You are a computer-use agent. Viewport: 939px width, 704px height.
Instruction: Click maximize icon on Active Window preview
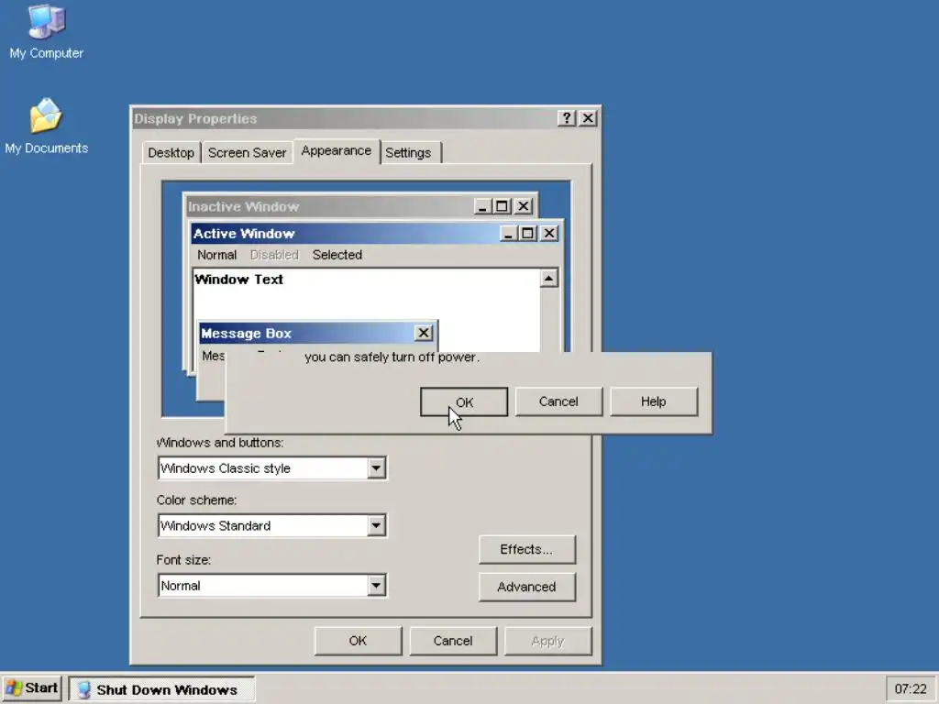coord(527,233)
